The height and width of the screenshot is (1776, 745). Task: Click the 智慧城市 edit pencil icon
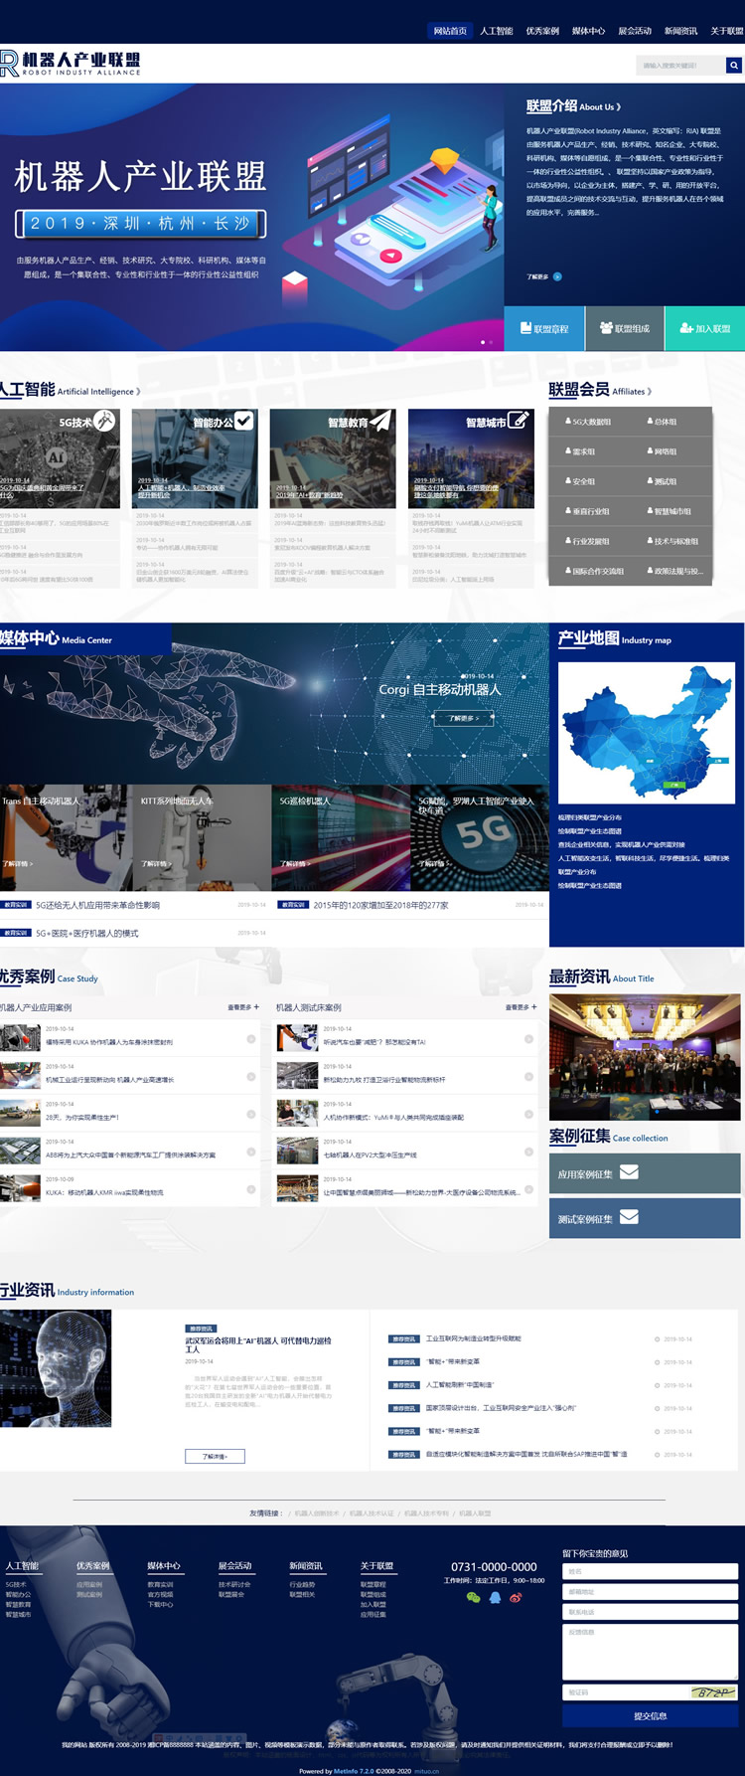tap(519, 421)
